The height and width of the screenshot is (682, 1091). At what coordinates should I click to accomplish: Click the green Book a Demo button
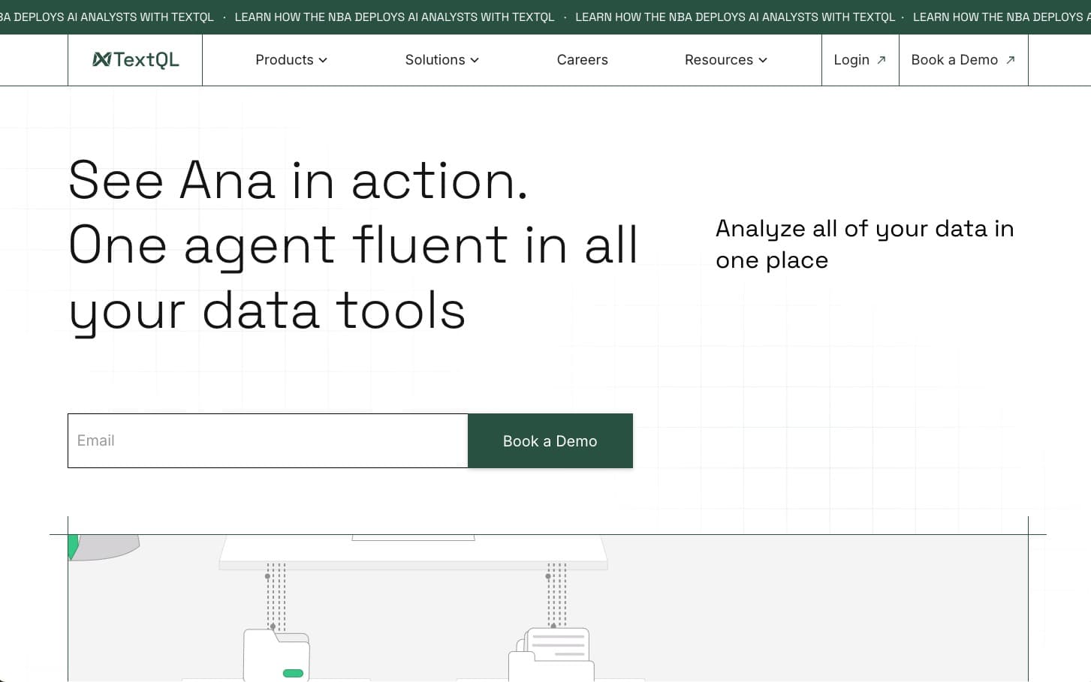tap(550, 441)
